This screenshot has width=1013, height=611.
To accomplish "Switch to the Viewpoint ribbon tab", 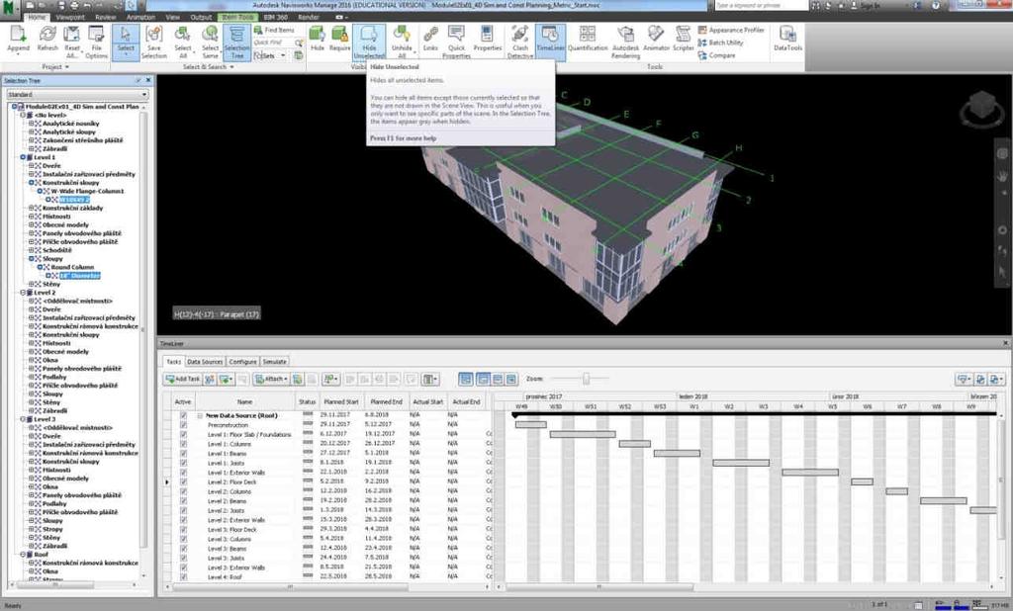I will click(70, 18).
